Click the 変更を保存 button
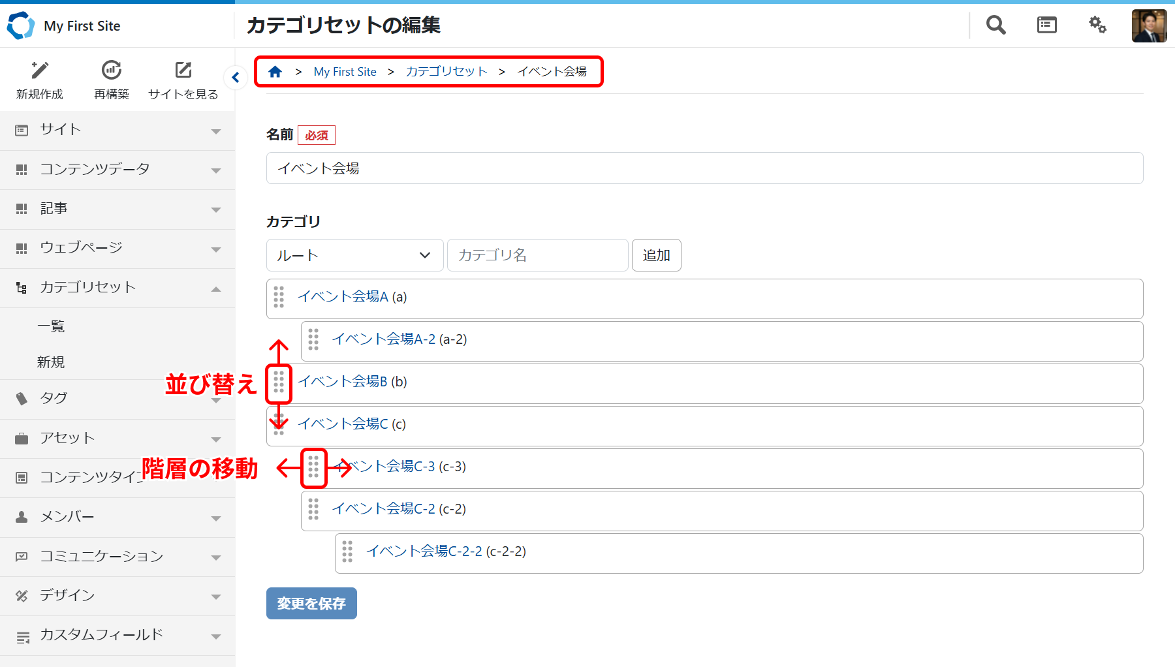The height and width of the screenshot is (667, 1175). click(311, 604)
